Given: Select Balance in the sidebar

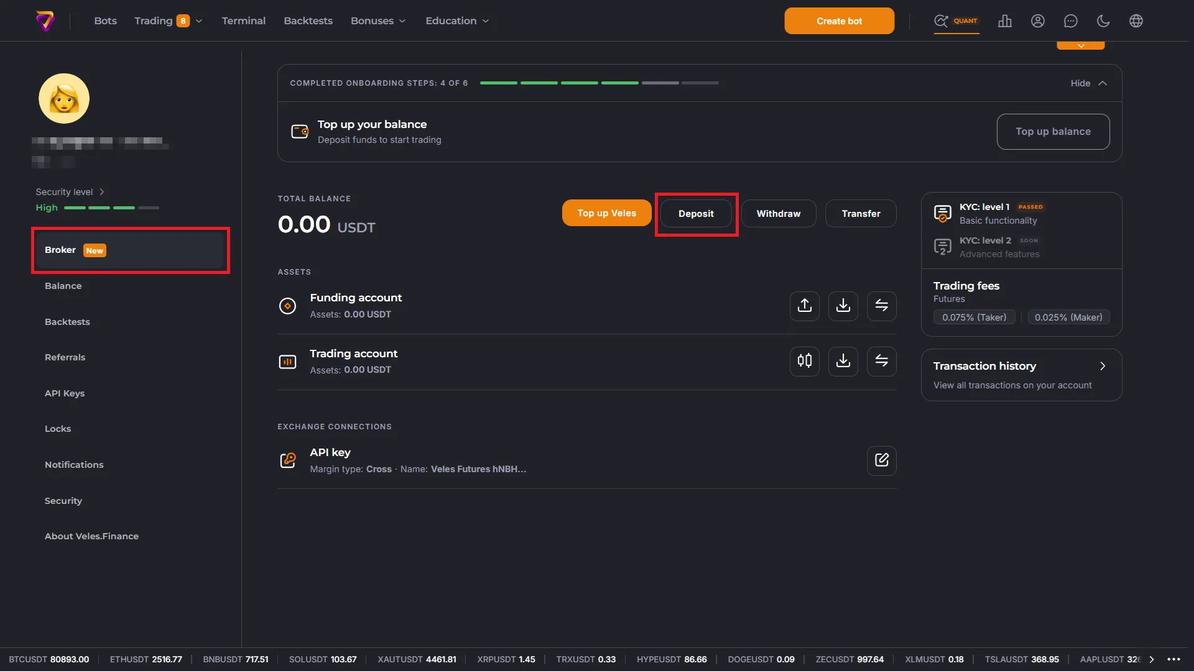Looking at the screenshot, I should pos(63,286).
